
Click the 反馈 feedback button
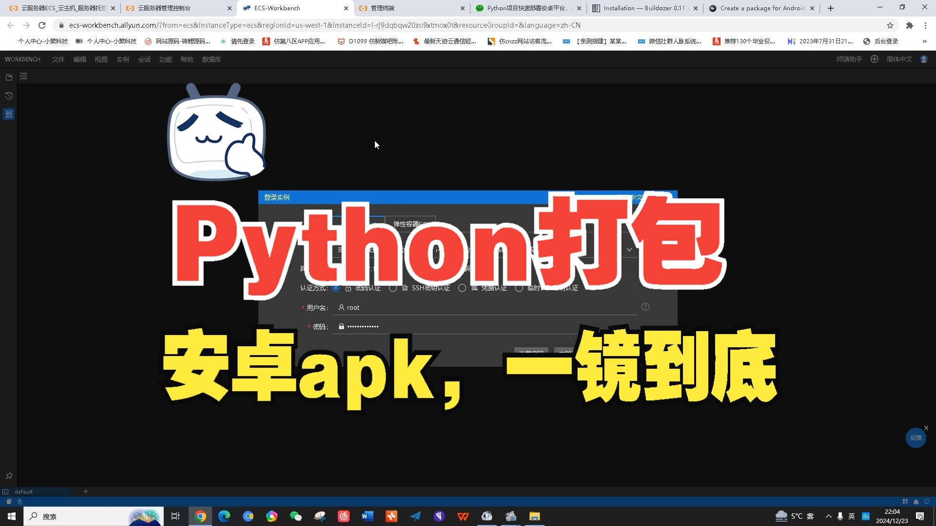click(x=915, y=438)
